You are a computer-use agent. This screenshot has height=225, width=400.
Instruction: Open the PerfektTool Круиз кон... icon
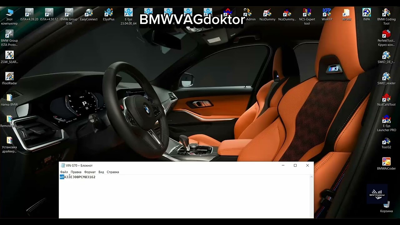pyautogui.click(x=386, y=38)
